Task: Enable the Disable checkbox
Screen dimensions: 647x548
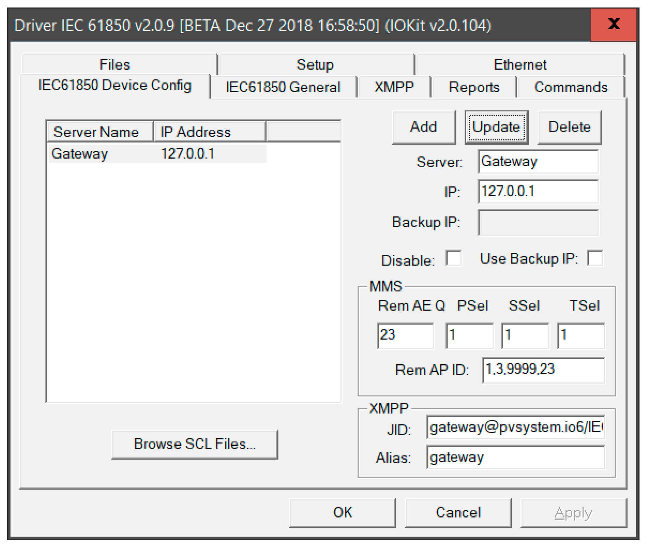Action: pos(453,258)
